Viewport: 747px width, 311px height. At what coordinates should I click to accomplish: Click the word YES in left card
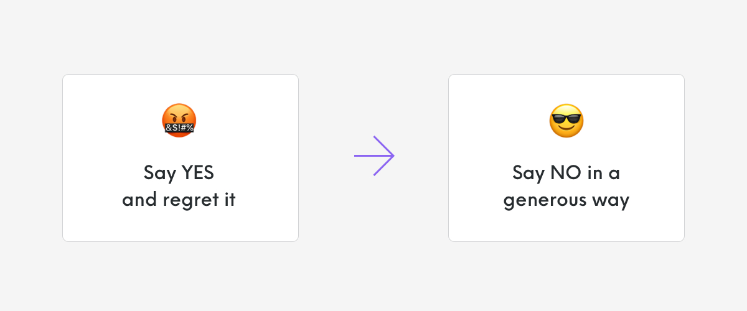point(197,172)
